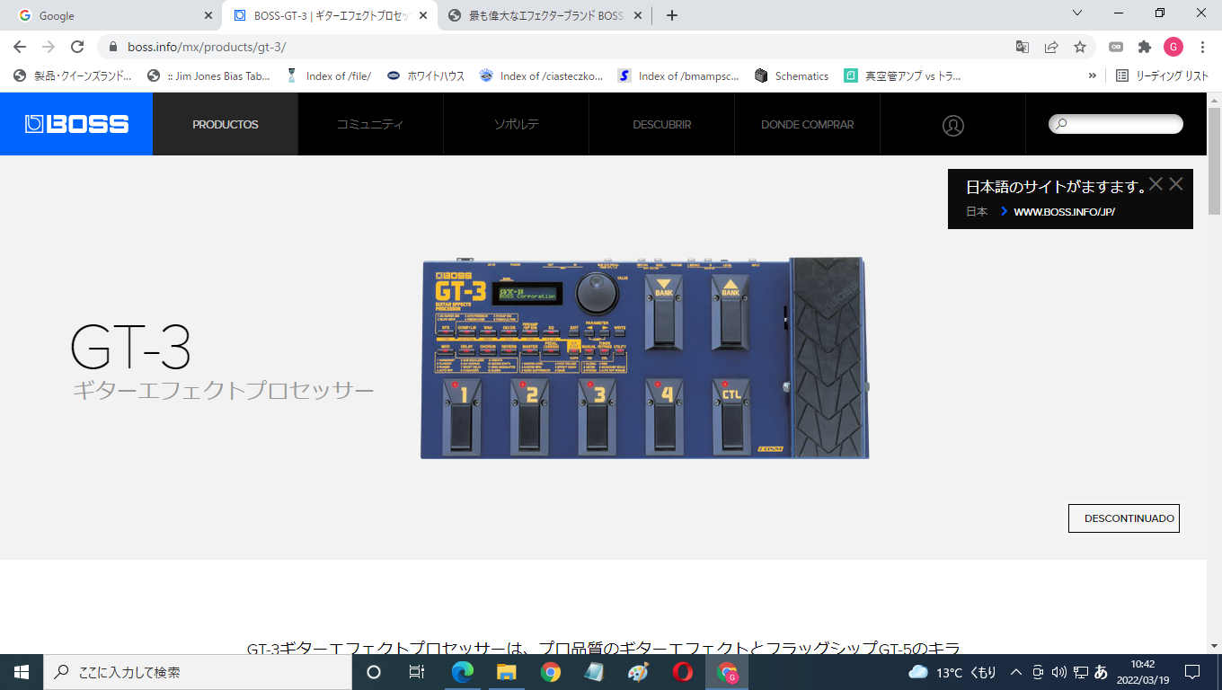This screenshot has width=1222, height=690.
Task: Open a new tab with plus button
Action: point(672,15)
